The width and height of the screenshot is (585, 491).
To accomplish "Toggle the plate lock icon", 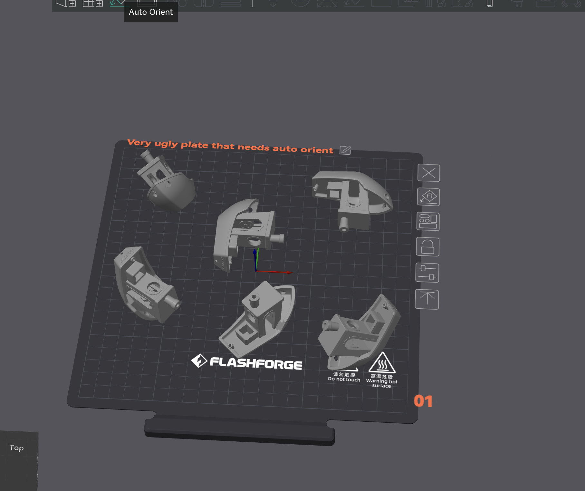I will coord(428,247).
